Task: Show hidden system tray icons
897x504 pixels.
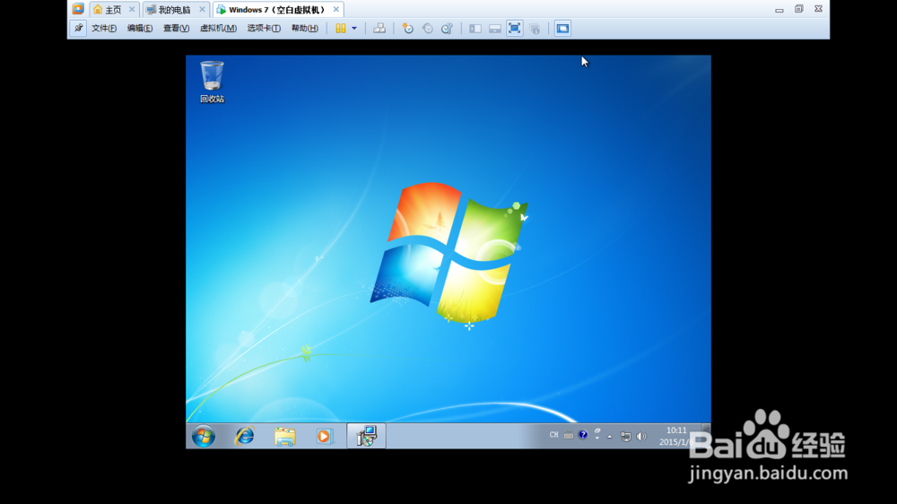Action: click(610, 437)
